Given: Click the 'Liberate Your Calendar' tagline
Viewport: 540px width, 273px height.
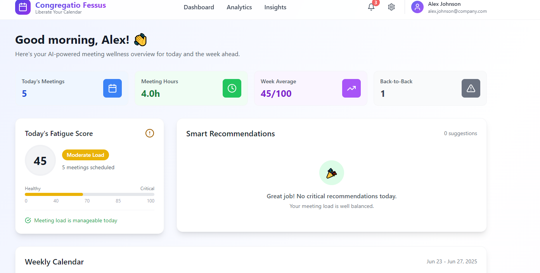Looking at the screenshot, I should click(x=59, y=12).
